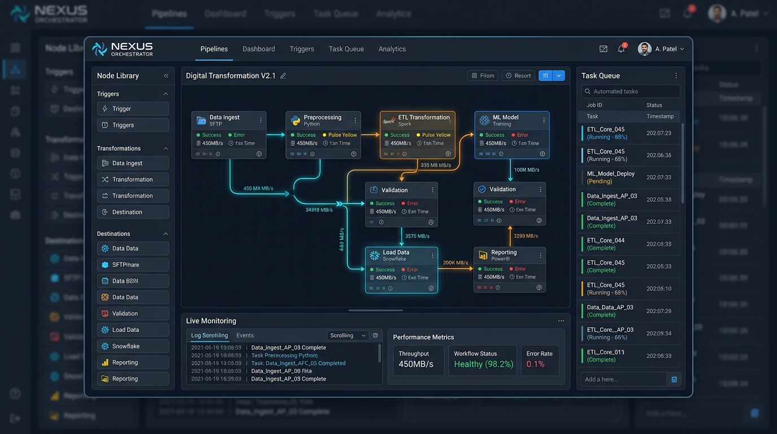Screen dimensions: 777x434
Task: Collapse the Transformations section in Node Library
Action: point(165,149)
